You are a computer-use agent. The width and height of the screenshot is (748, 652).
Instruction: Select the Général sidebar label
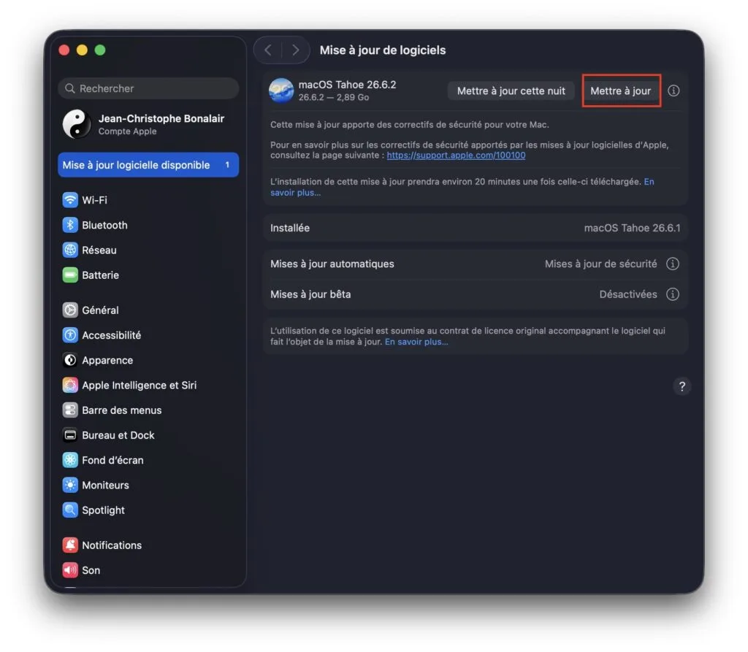tap(100, 310)
